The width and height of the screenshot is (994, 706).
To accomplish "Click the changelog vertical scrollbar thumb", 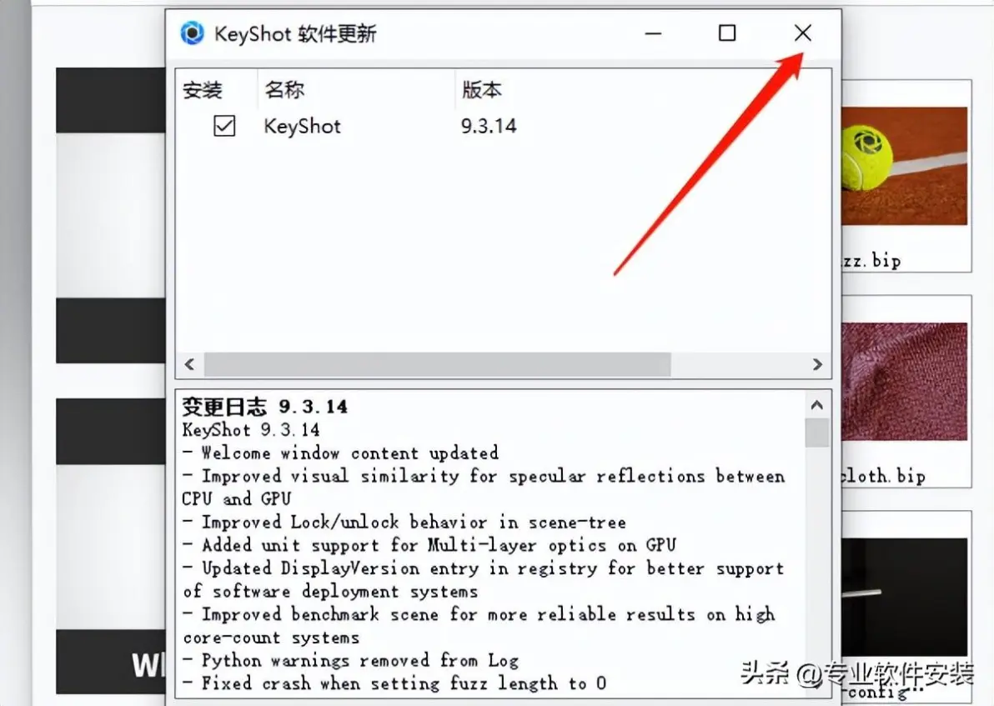I will (817, 433).
